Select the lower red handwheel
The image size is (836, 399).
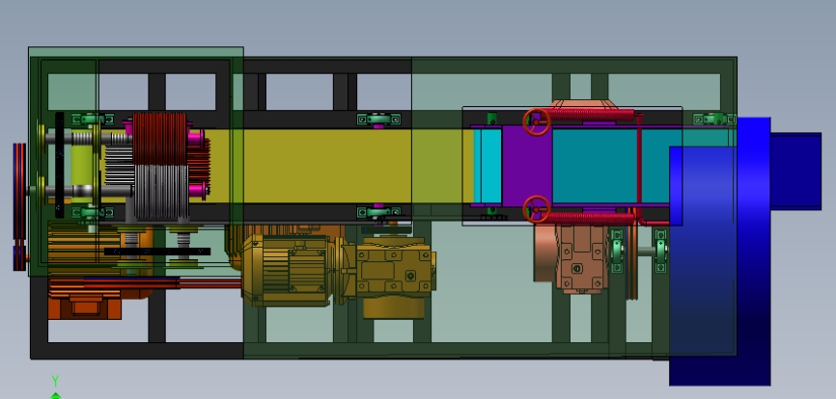tap(537, 209)
